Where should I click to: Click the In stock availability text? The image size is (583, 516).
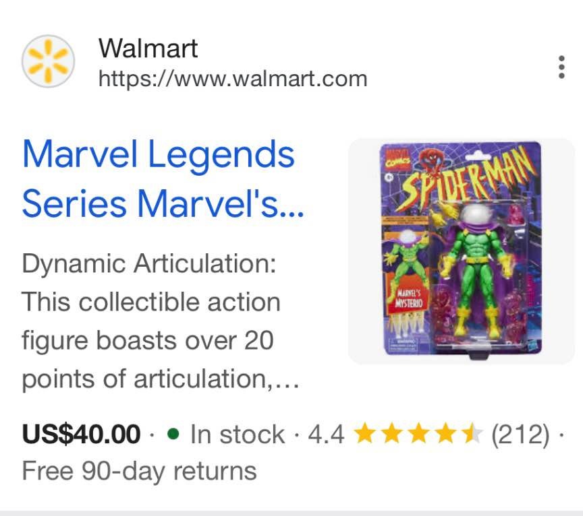click(237, 434)
